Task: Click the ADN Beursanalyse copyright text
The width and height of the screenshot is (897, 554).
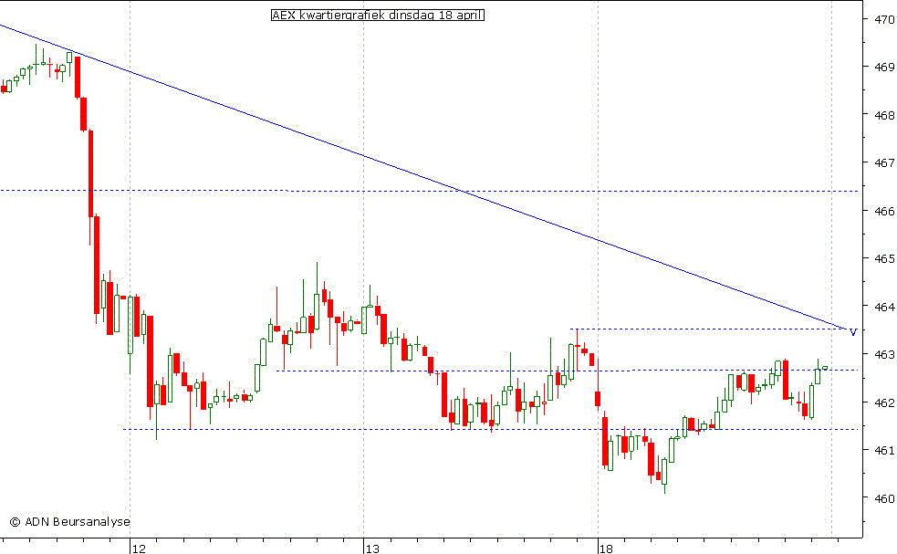Action: pyautogui.click(x=69, y=522)
